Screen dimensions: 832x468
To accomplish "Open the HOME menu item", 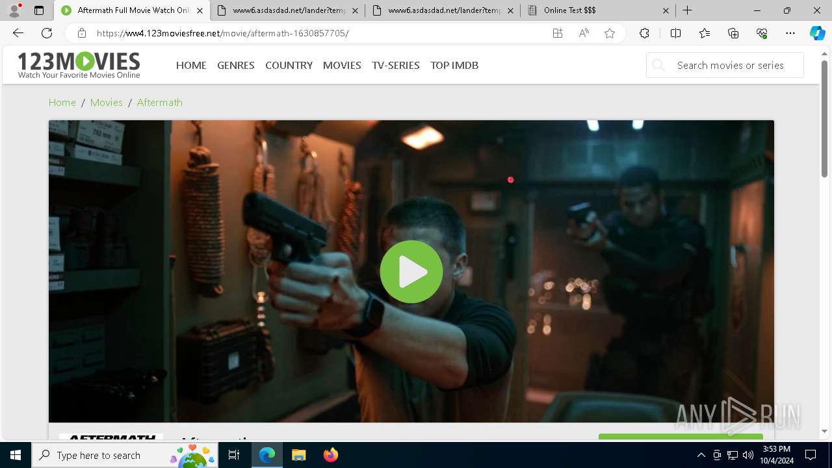I will [x=191, y=65].
